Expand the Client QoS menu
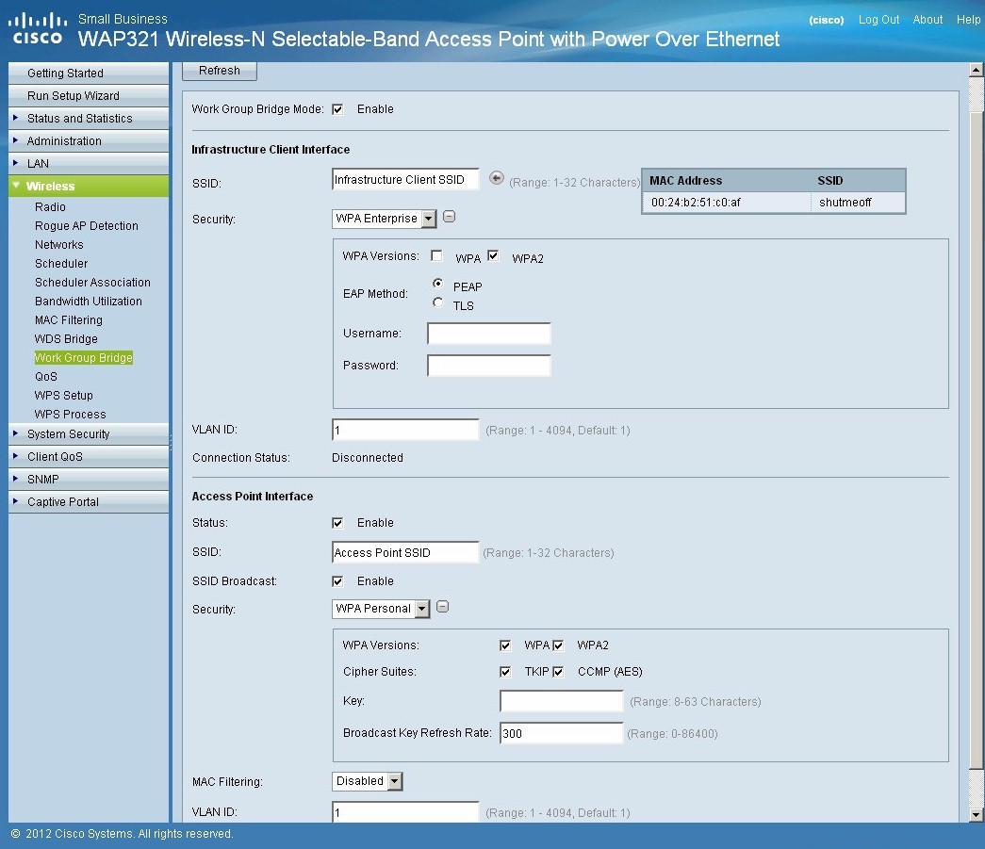985x849 pixels. [x=89, y=456]
